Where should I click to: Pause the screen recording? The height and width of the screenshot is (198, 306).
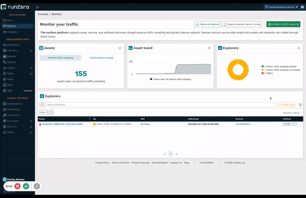pyautogui.click(x=17, y=186)
